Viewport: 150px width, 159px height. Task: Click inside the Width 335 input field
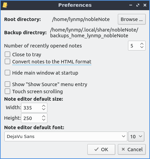tap(31, 107)
